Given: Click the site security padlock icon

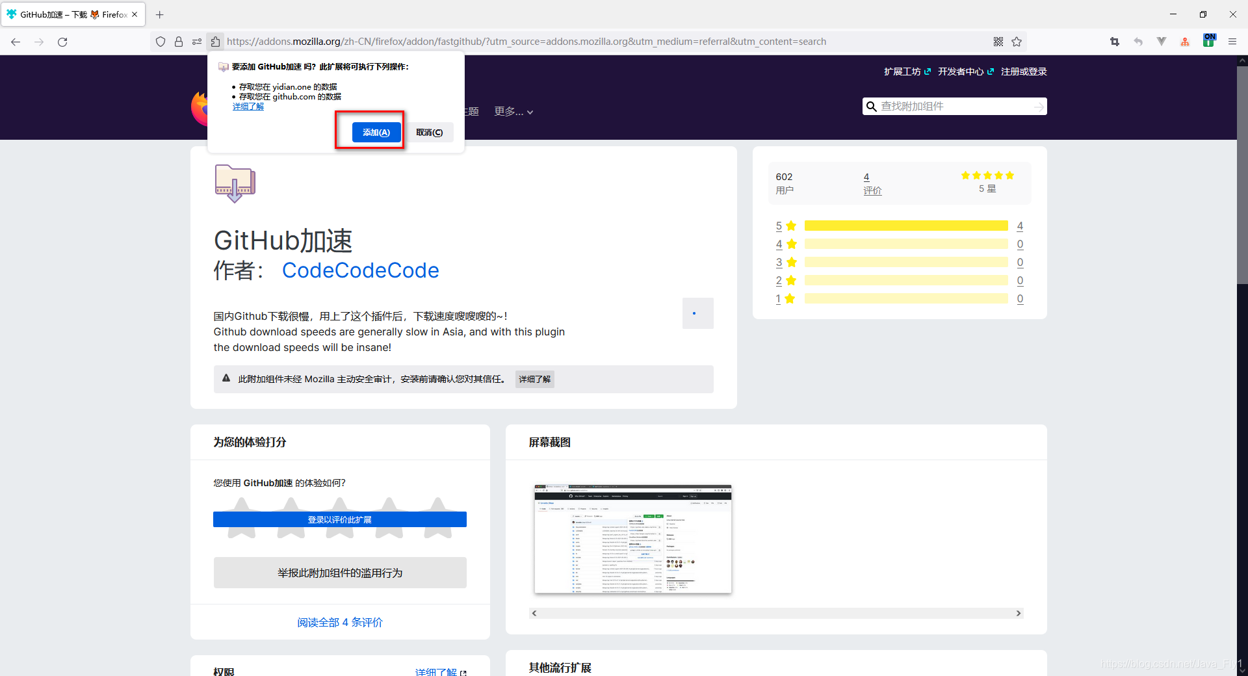Looking at the screenshot, I should pyautogui.click(x=179, y=42).
